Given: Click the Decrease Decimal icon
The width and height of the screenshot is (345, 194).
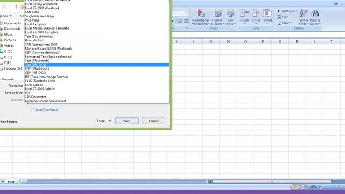Looking at the screenshot, I should click(185, 21).
